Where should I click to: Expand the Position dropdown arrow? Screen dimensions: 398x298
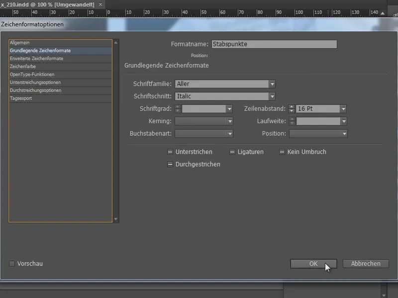(x=344, y=134)
